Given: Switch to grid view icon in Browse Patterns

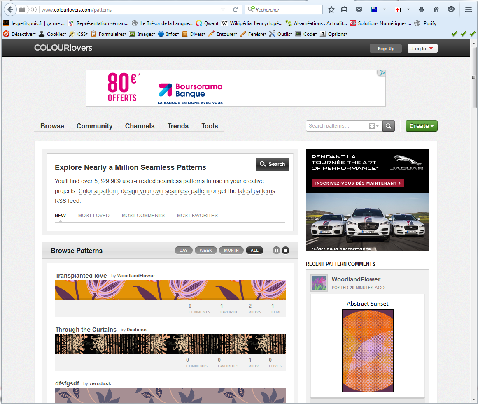Looking at the screenshot, I should tap(276, 251).
